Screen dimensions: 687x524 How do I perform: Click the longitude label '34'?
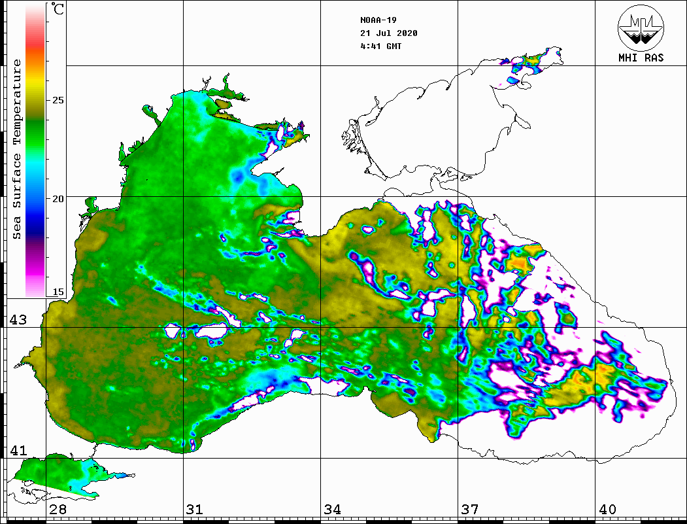pos(332,510)
